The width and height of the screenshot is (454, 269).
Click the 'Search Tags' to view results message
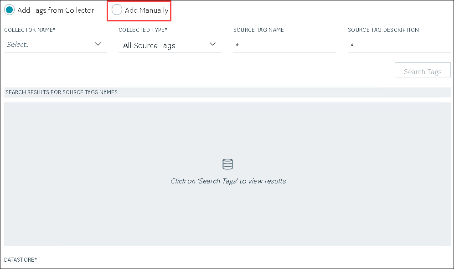coord(228,181)
